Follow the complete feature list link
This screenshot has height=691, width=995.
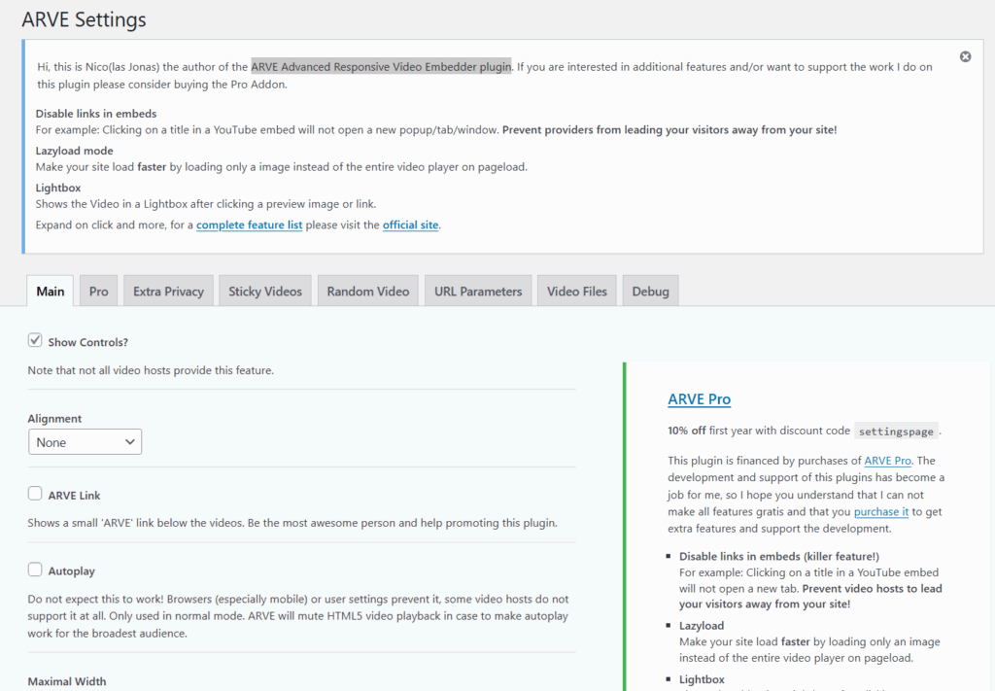coord(250,225)
